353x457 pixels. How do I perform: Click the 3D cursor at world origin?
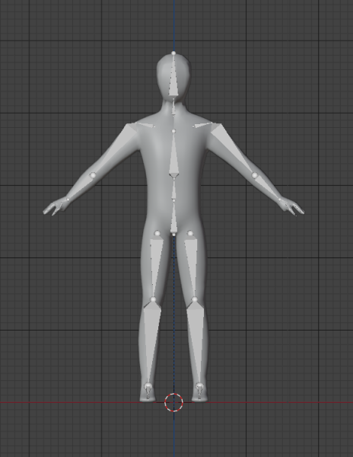click(173, 402)
